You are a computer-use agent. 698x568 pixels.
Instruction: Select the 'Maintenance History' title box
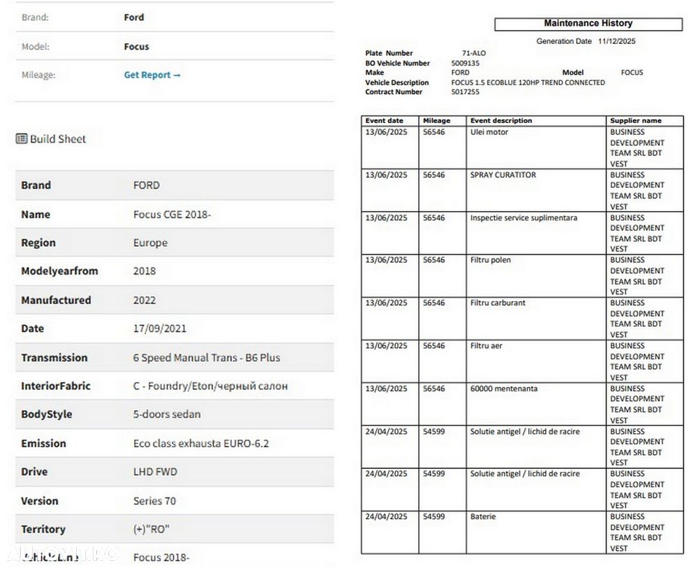coord(588,24)
